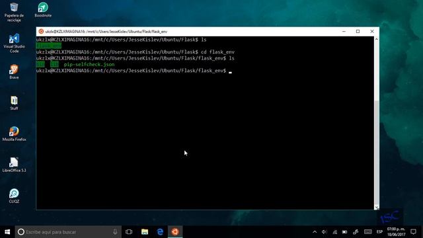Click the terminal scrollbar down arrow

click(377, 207)
